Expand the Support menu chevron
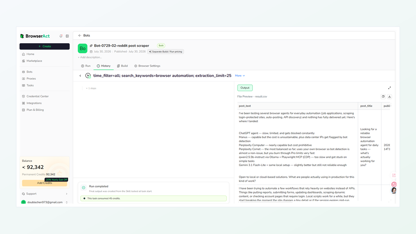This screenshot has height=234, width=416. [x=67, y=194]
